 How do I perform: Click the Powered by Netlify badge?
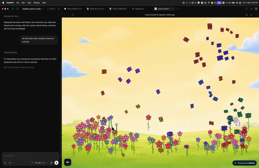click(245, 163)
